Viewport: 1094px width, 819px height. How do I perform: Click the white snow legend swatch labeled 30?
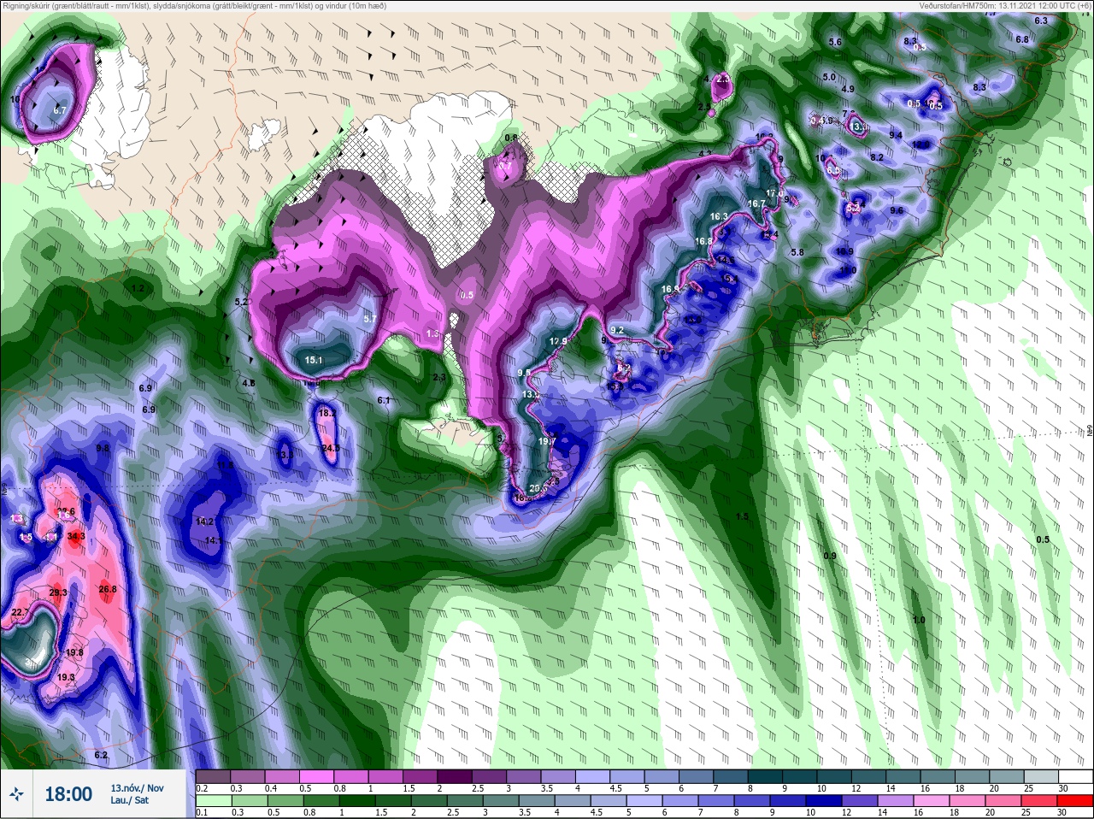pos(1075,777)
